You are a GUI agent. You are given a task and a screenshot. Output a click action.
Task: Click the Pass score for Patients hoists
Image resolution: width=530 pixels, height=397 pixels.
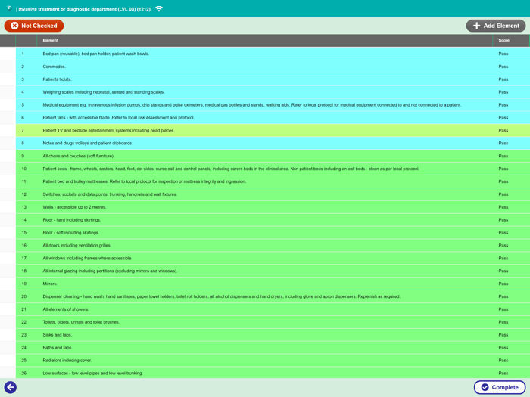[x=503, y=79]
